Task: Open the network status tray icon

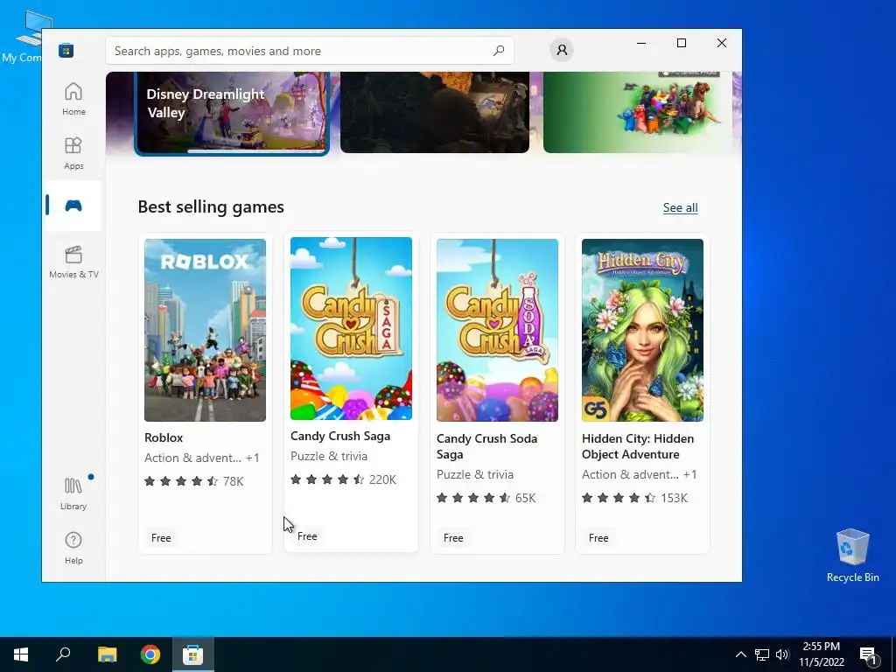Action: [x=762, y=654]
